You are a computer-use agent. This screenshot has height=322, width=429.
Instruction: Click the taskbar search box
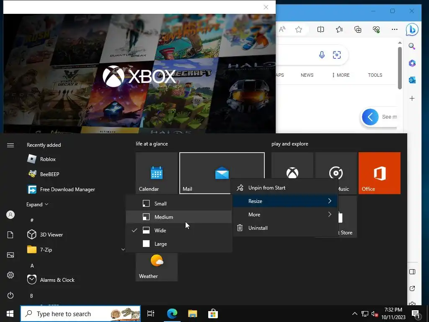[x=80, y=314]
